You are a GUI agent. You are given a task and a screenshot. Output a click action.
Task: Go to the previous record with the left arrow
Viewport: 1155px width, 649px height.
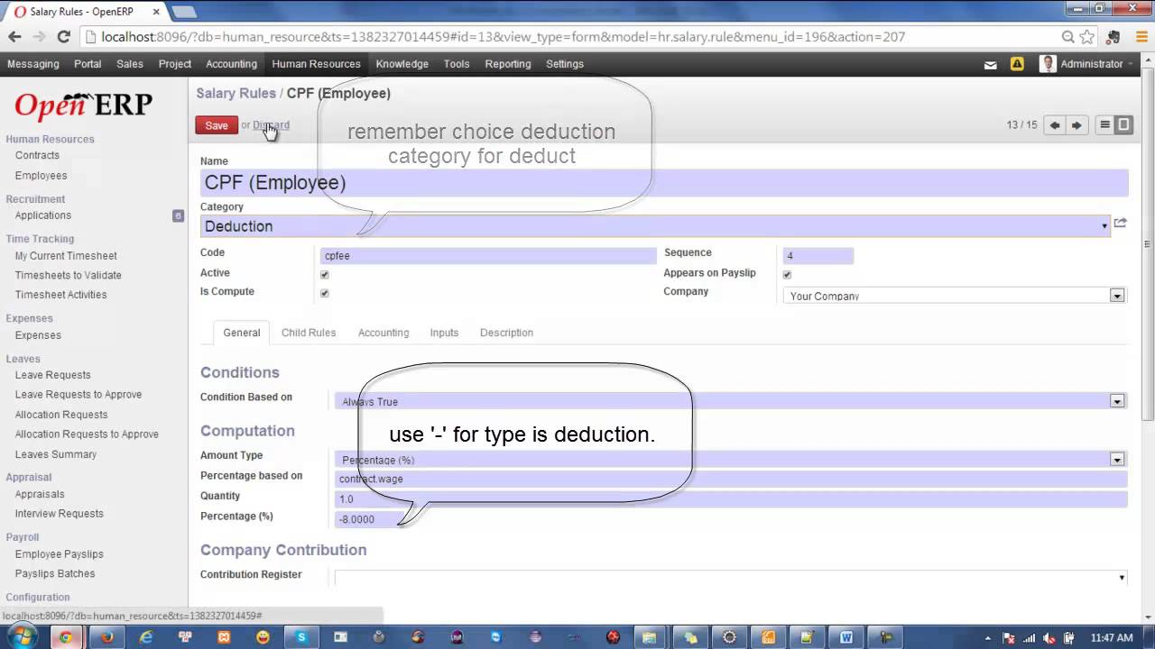click(1054, 125)
